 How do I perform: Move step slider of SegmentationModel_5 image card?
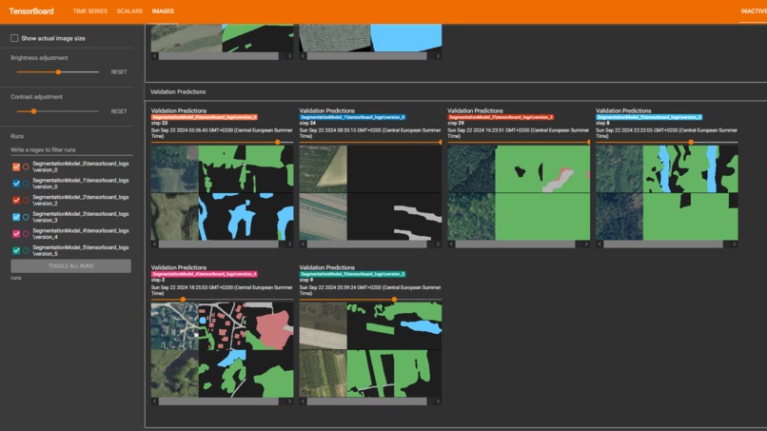[394, 299]
